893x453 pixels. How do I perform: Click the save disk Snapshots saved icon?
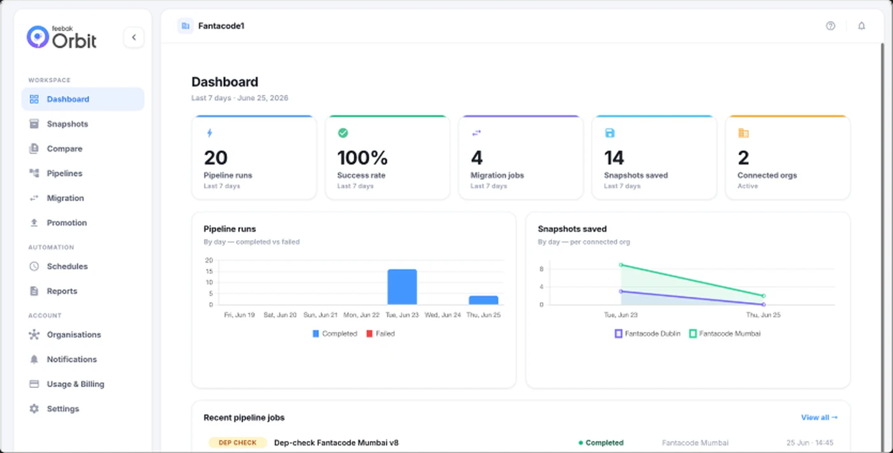pyautogui.click(x=609, y=133)
